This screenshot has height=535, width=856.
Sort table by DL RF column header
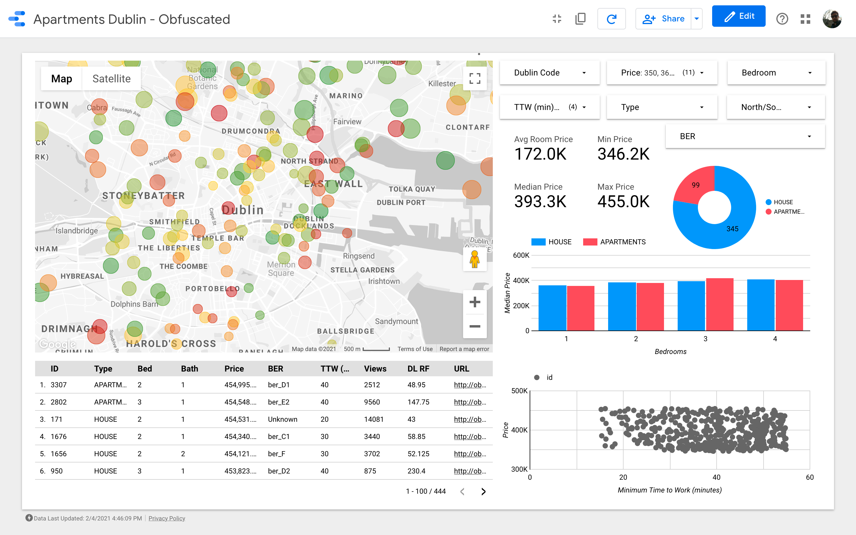(418, 369)
